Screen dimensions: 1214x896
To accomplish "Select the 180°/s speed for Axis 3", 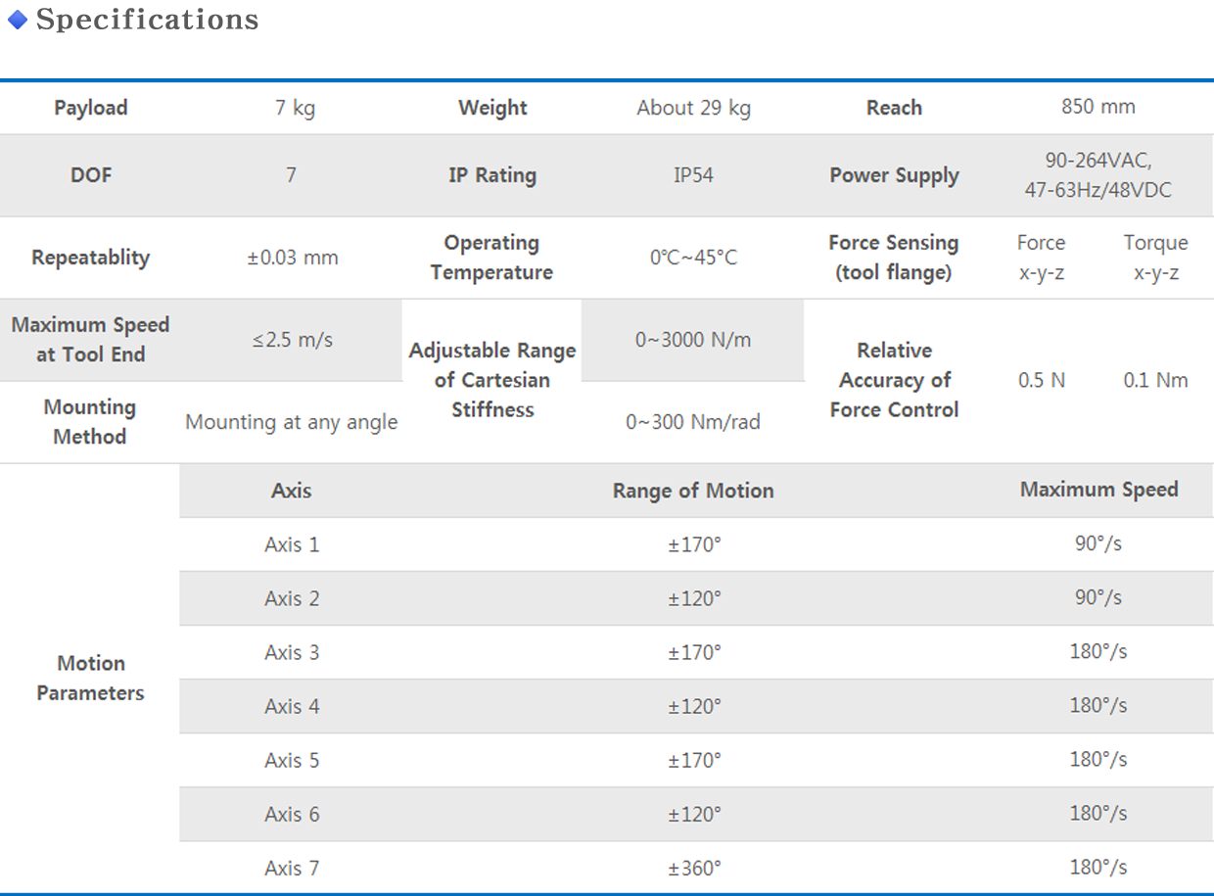I will [x=1098, y=651].
